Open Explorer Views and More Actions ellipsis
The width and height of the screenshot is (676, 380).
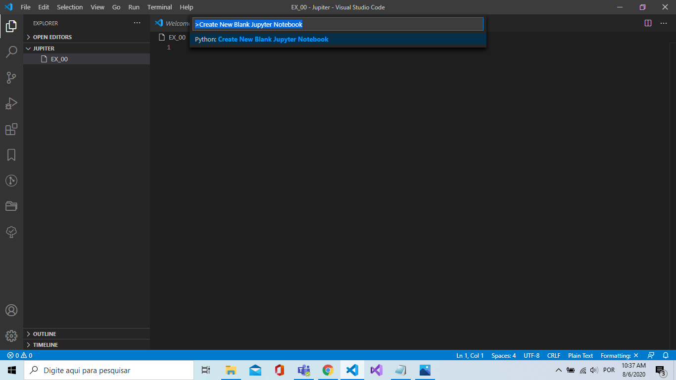(137, 23)
